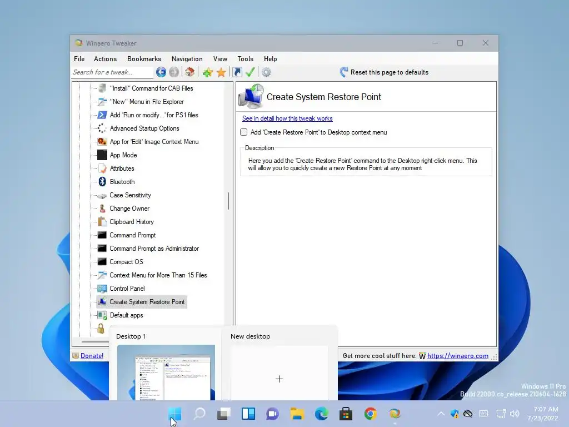The height and width of the screenshot is (427, 569).
Task: Select Compact OS tree item
Action: [126, 262]
